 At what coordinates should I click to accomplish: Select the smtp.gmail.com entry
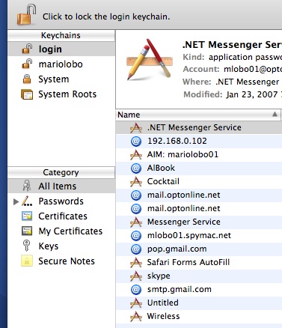pos(199,289)
